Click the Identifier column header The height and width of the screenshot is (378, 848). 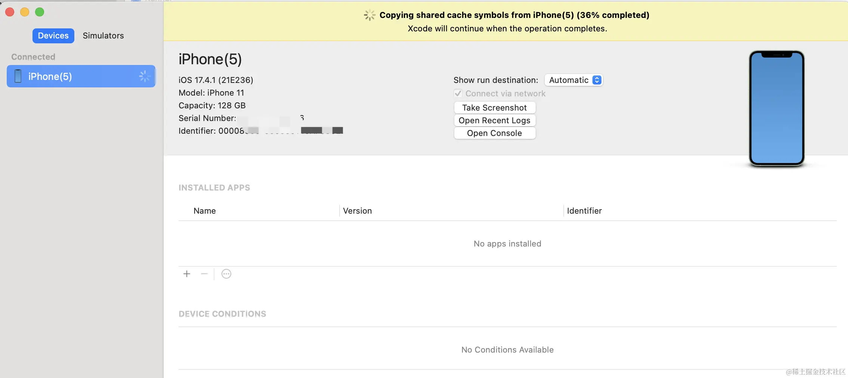[x=584, y=211]
